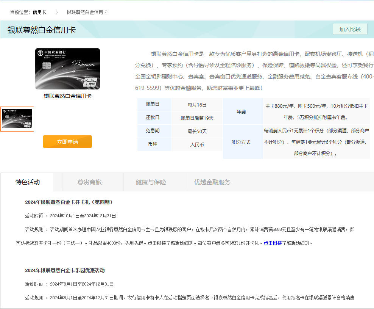This screenshot has height=309, width=374.
Task: Click the 立即申请 orange button
Action: tap(67, 142)
